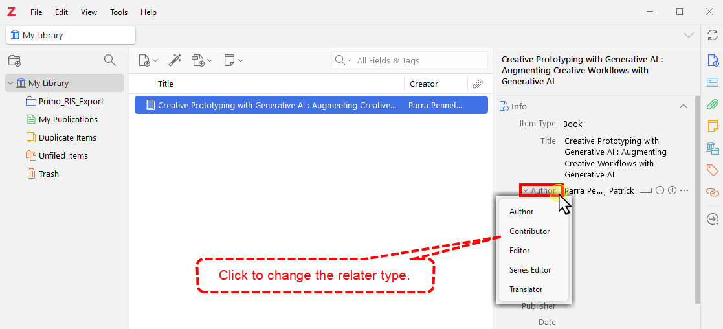Click the New Collection icon
The width and height of the screenshot is (723, 329).
tap(14, 61)
